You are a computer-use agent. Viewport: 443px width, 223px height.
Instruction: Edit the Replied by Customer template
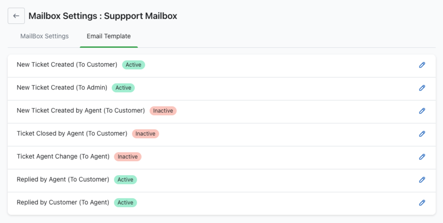(x=422, y=203)
